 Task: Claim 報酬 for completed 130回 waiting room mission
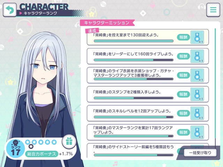183,37
